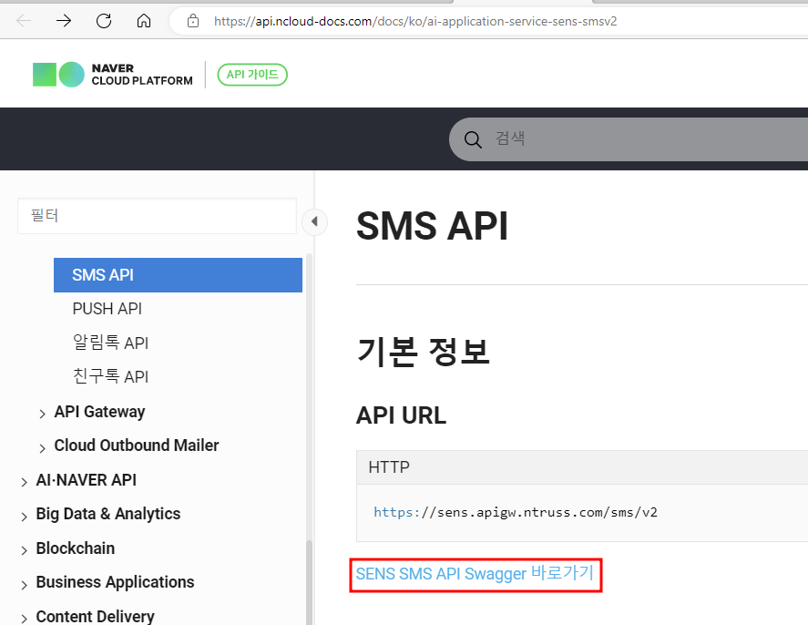The height and width of the screenshot is (625, 808).
Task: Select SMS API in sidebar
Action: tap(178, 275)
